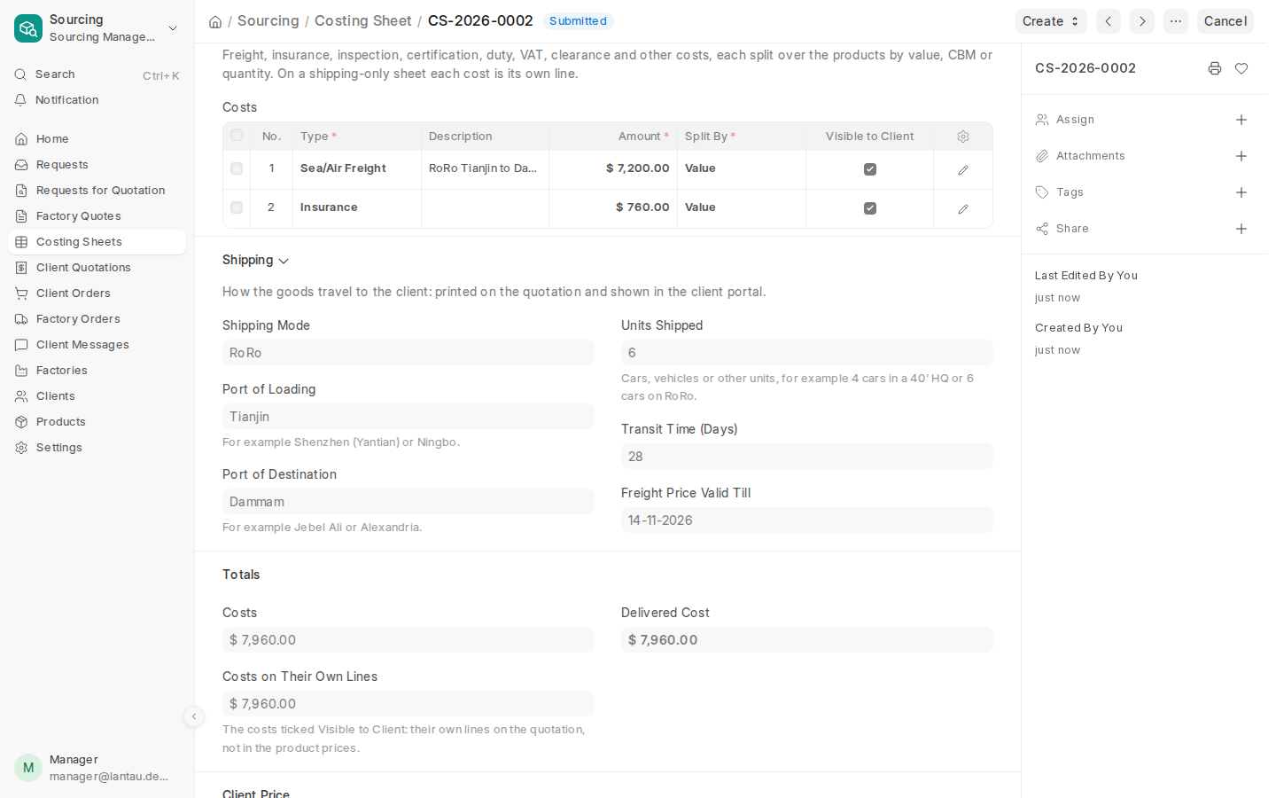Image resolution: width=1276 pixels, height=798 pixels.
Task: Add an attachment with the Attachments plus icon
Action: coord(1241,156)
